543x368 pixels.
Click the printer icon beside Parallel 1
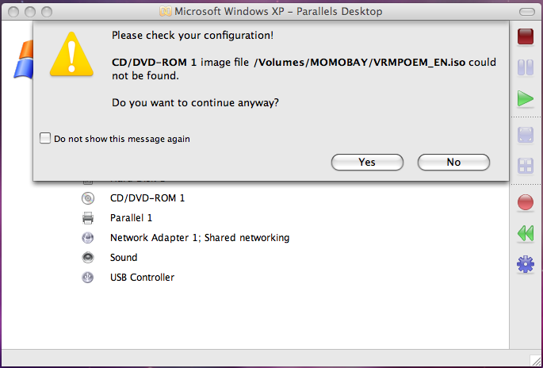(x=88, y=218)
